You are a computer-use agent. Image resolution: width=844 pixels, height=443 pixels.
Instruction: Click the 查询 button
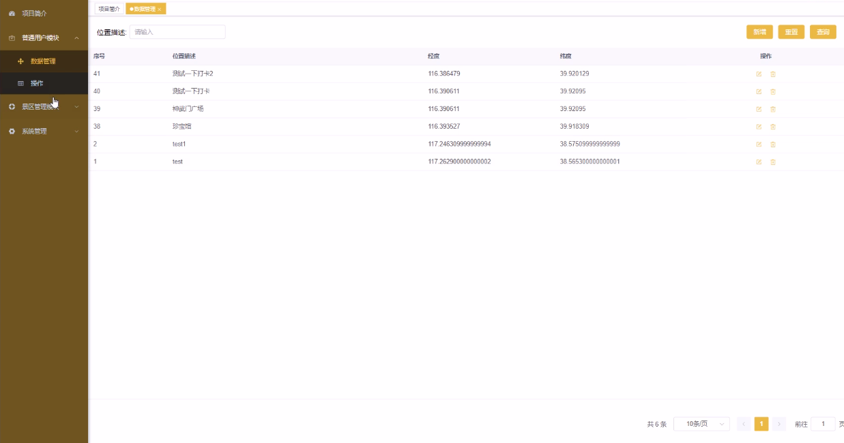click(823, 32)
